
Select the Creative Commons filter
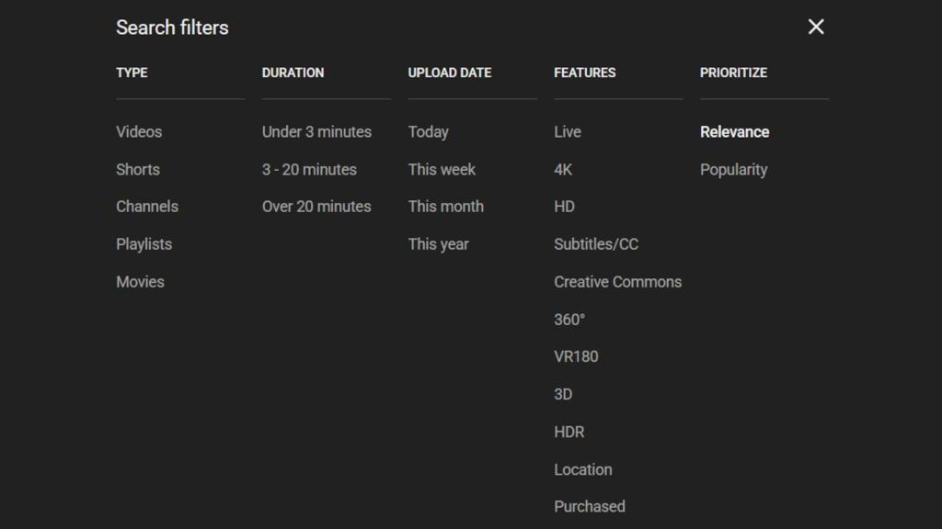coord(617,281)
